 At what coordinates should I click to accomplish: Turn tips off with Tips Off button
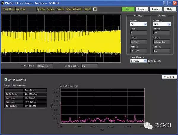169,77
